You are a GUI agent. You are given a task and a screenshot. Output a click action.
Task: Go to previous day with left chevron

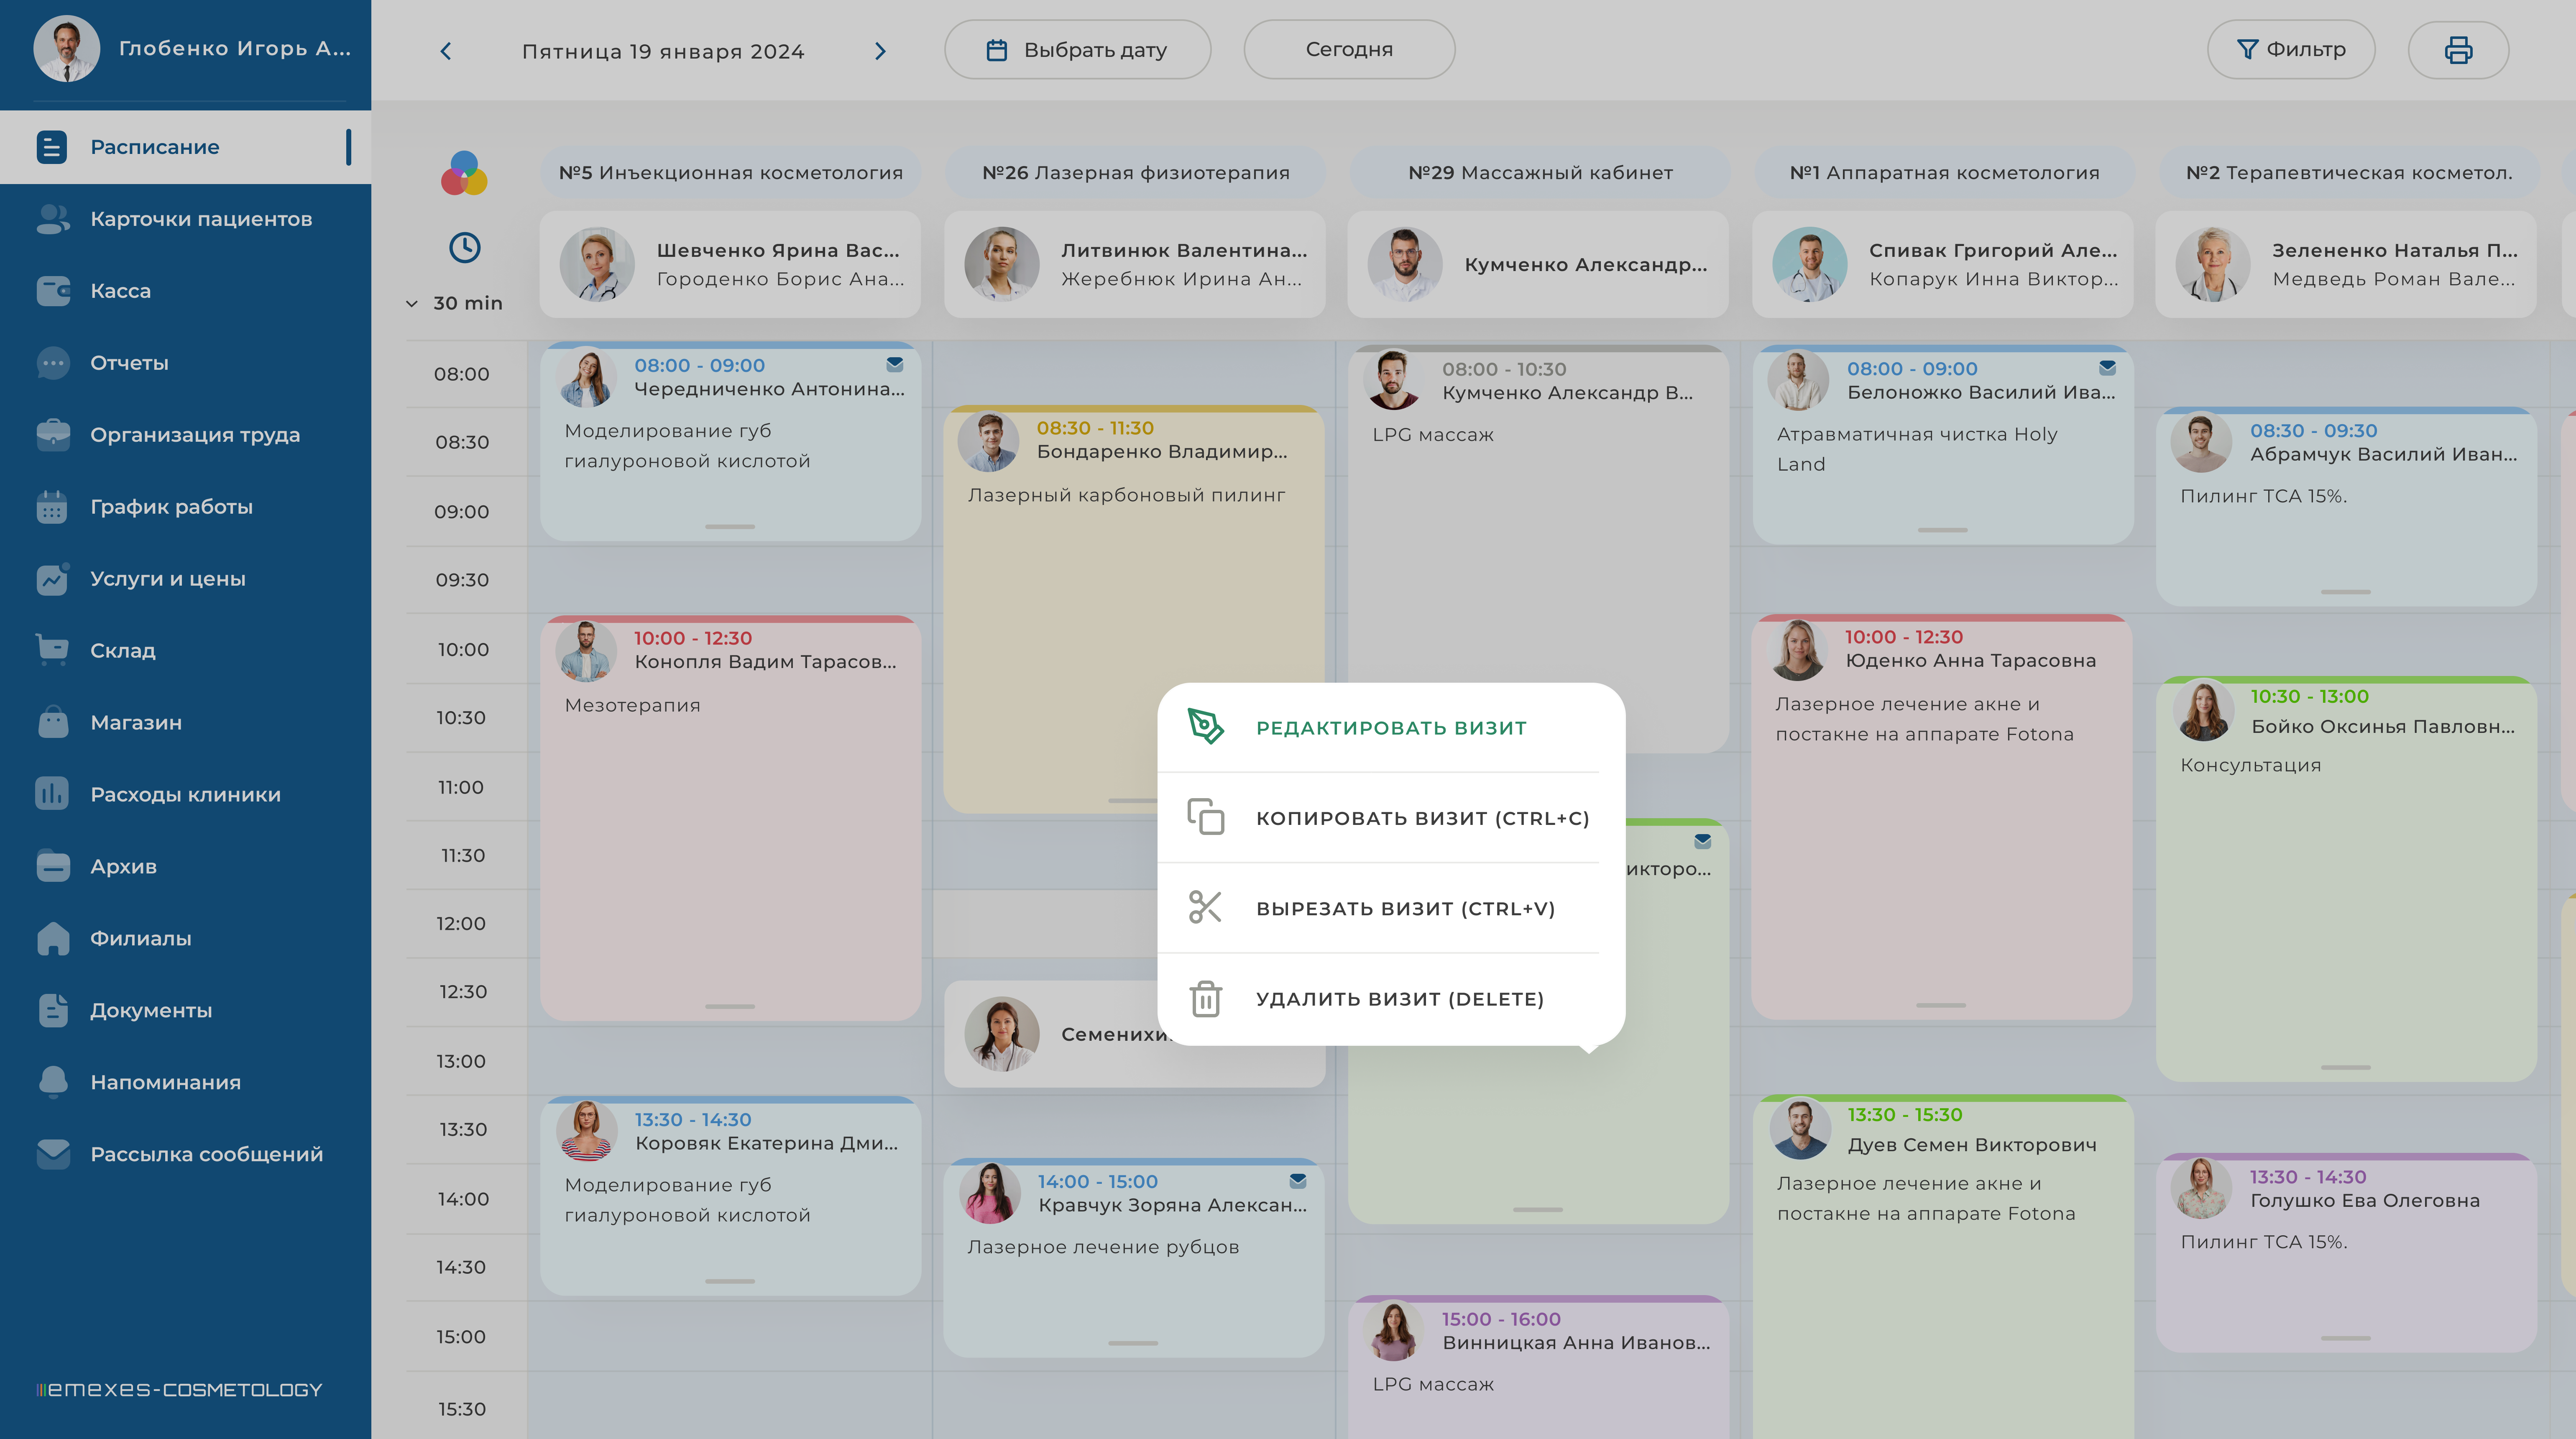[446, 51]
